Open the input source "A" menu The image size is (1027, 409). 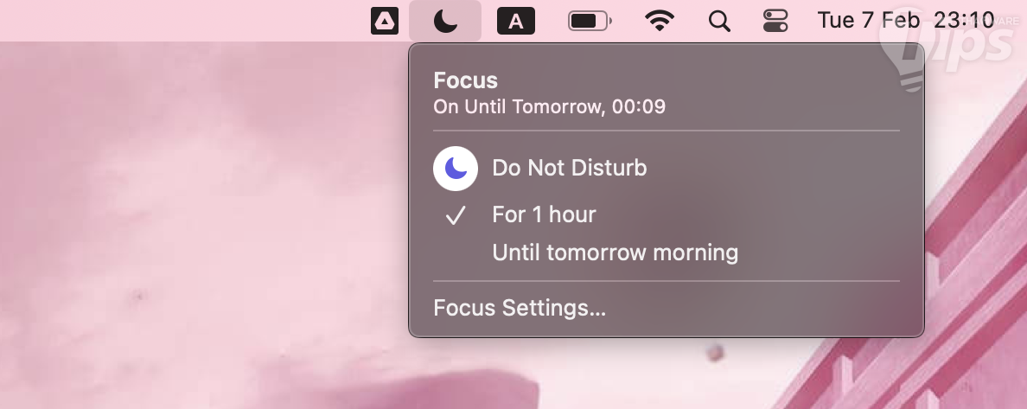[516, 21]
